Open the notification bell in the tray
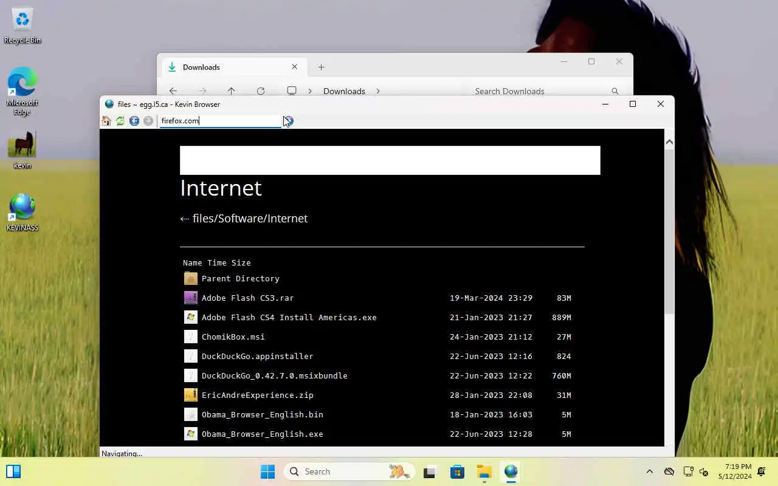Viewport: 778px width, 486px height. pos(761,471)
